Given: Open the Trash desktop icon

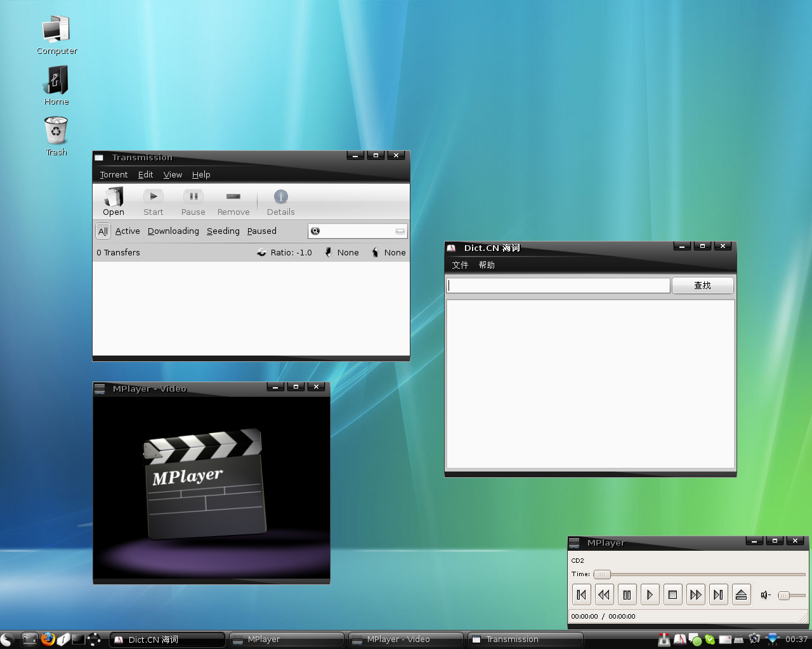Looking at the screenshot, I should (x=56, y=136).
